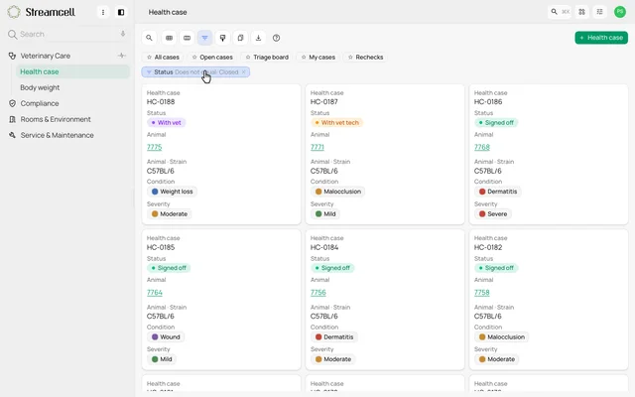The height and width of the screenshot is (397, 635).
Task: Open the list settings icon in header
Action: (x=599, y=12)
